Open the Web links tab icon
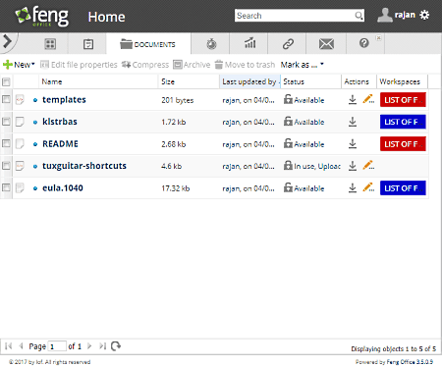The width and height of the screenshot is (442, 367). click(288, 43)
